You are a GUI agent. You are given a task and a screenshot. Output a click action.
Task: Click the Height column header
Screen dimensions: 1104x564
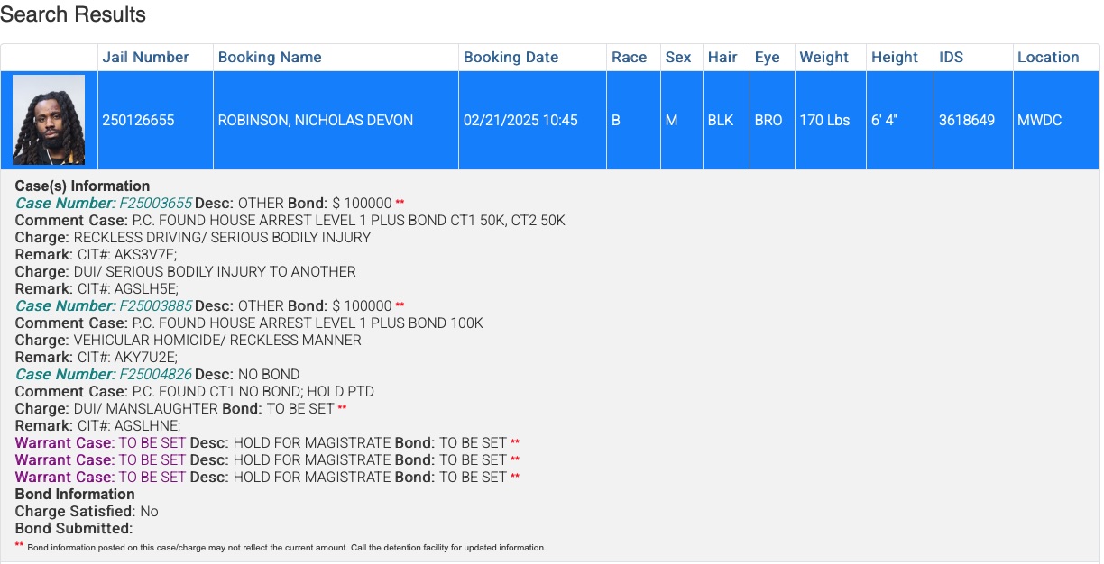tap(894, 57)
